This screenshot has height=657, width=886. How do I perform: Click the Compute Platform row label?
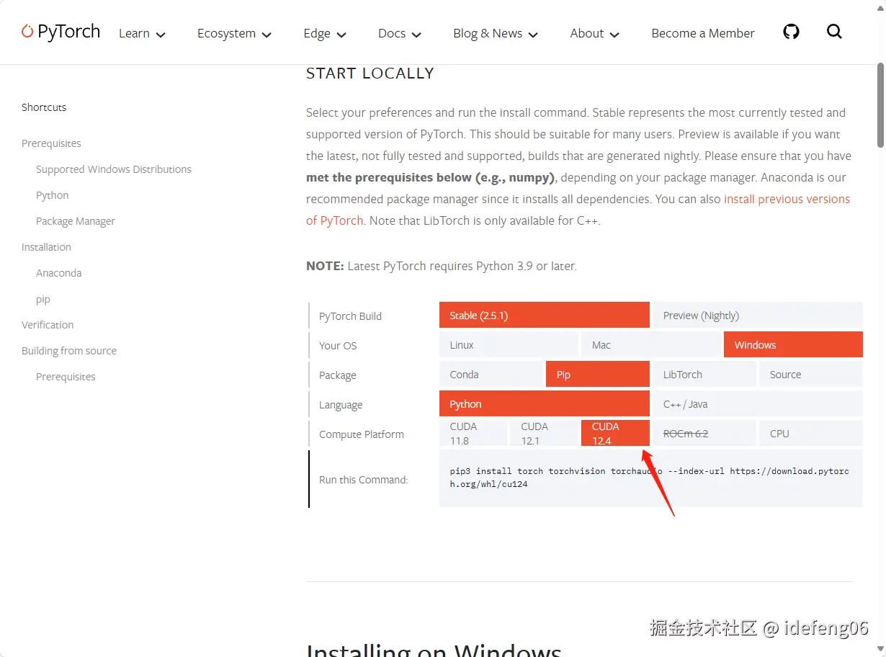coord(362,434)
